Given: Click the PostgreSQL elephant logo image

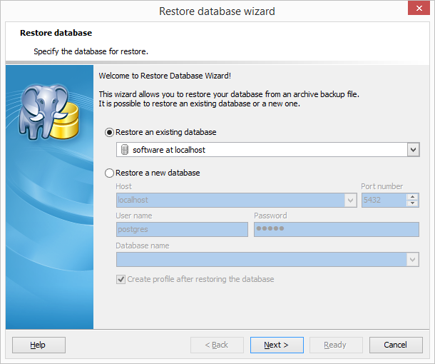Looking at the screenshot, I should [48, 111].
